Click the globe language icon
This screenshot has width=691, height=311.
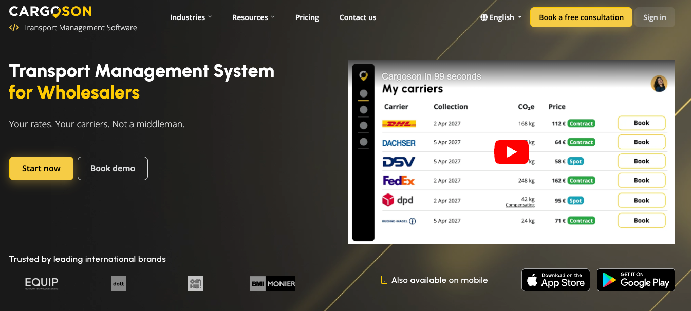click(x=484, y=17)
